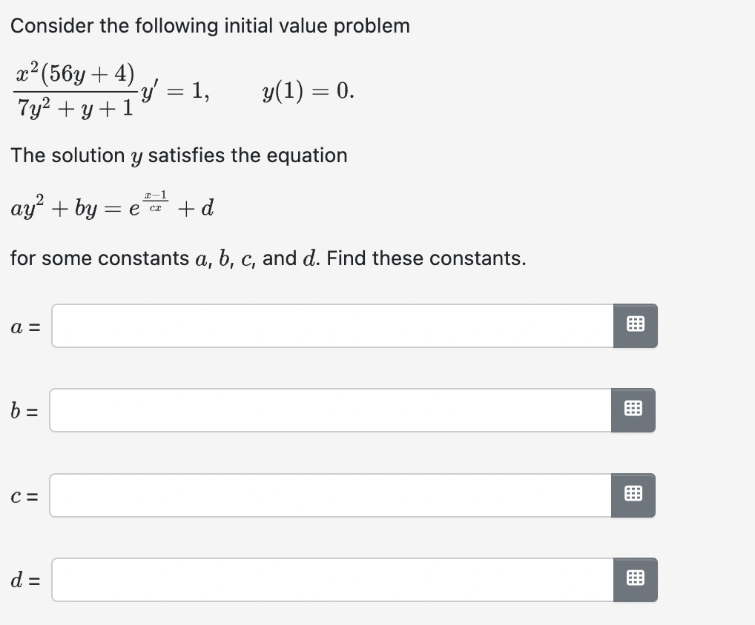Click the "d =" label
This screenshot has height=625, width=755.
pos(25,579)
